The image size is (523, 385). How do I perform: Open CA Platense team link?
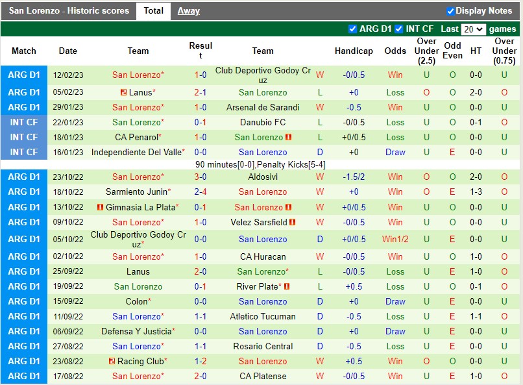point(263,377)
